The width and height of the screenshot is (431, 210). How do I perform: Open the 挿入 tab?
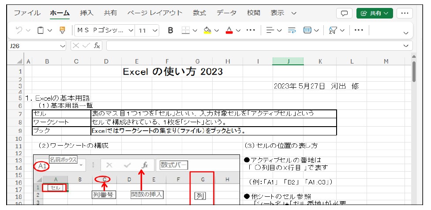tap(86, 13)
